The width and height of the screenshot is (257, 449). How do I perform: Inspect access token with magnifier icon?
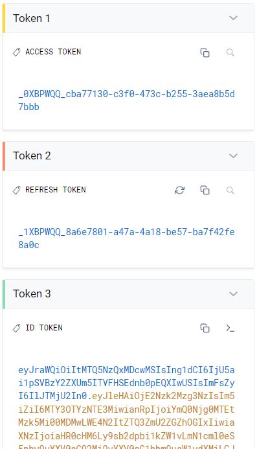[230, 52]
